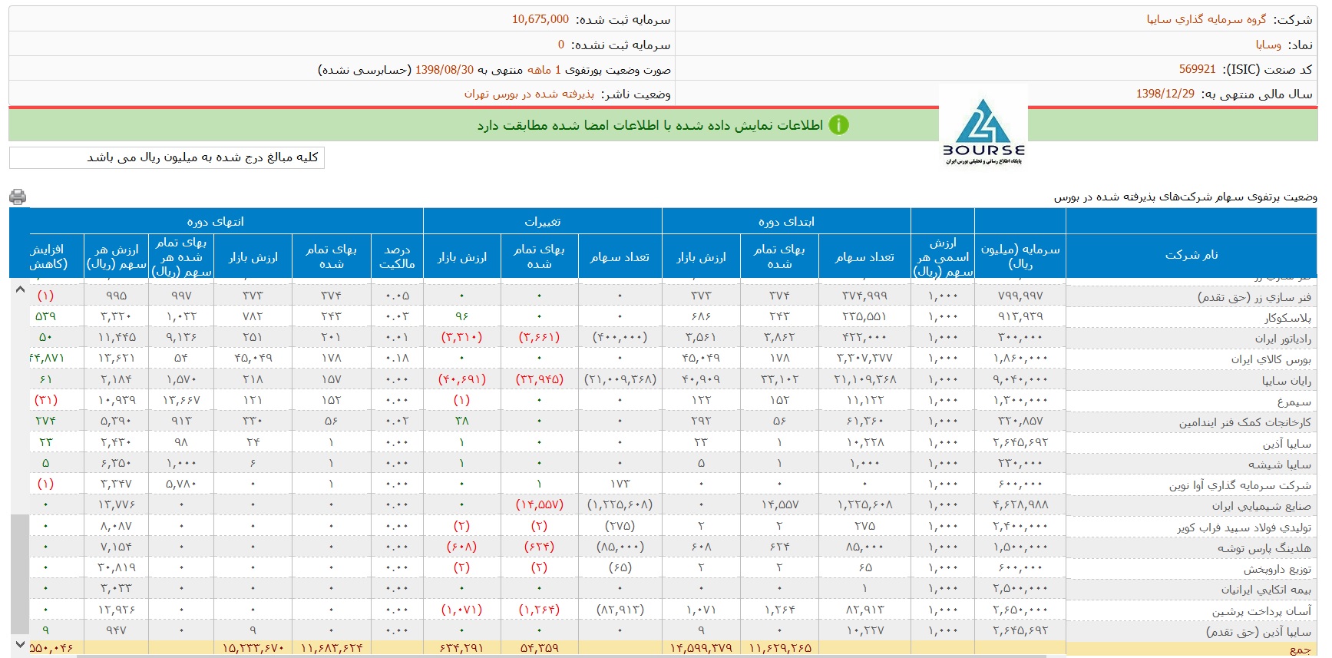
Task: Click the note box about million rial amounts
Action: coord(167,157)
